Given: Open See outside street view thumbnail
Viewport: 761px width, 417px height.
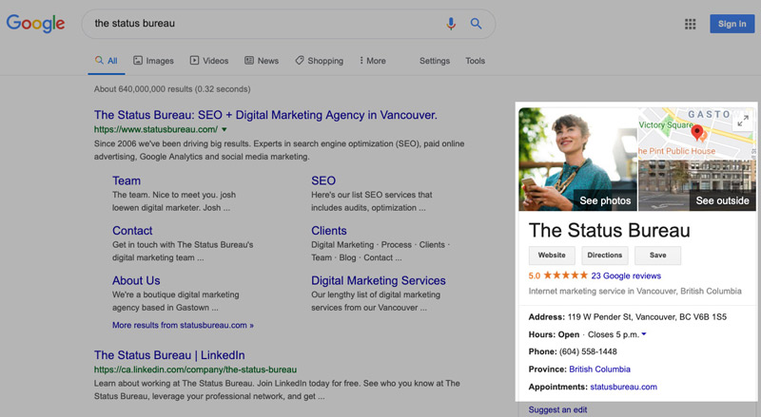Looking at the screenshot, I should point(697,186).
